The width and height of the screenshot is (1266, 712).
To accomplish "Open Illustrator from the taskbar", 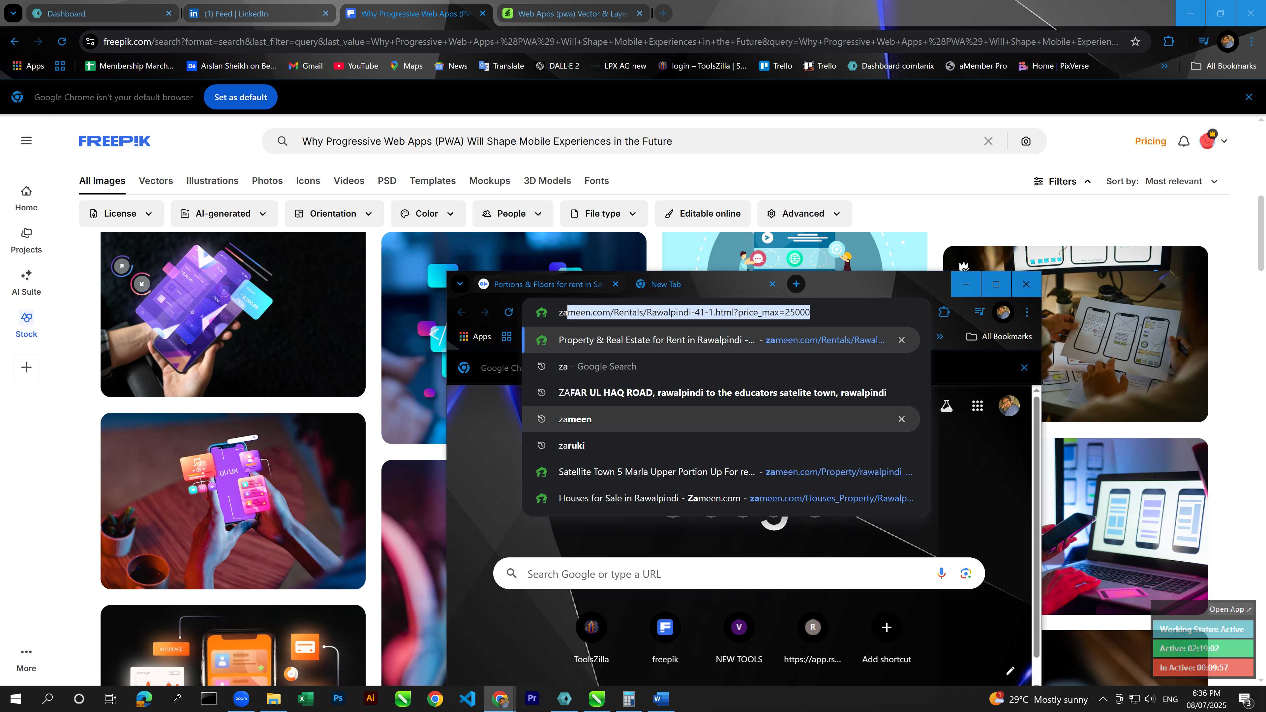I will [x=370, y=698].
